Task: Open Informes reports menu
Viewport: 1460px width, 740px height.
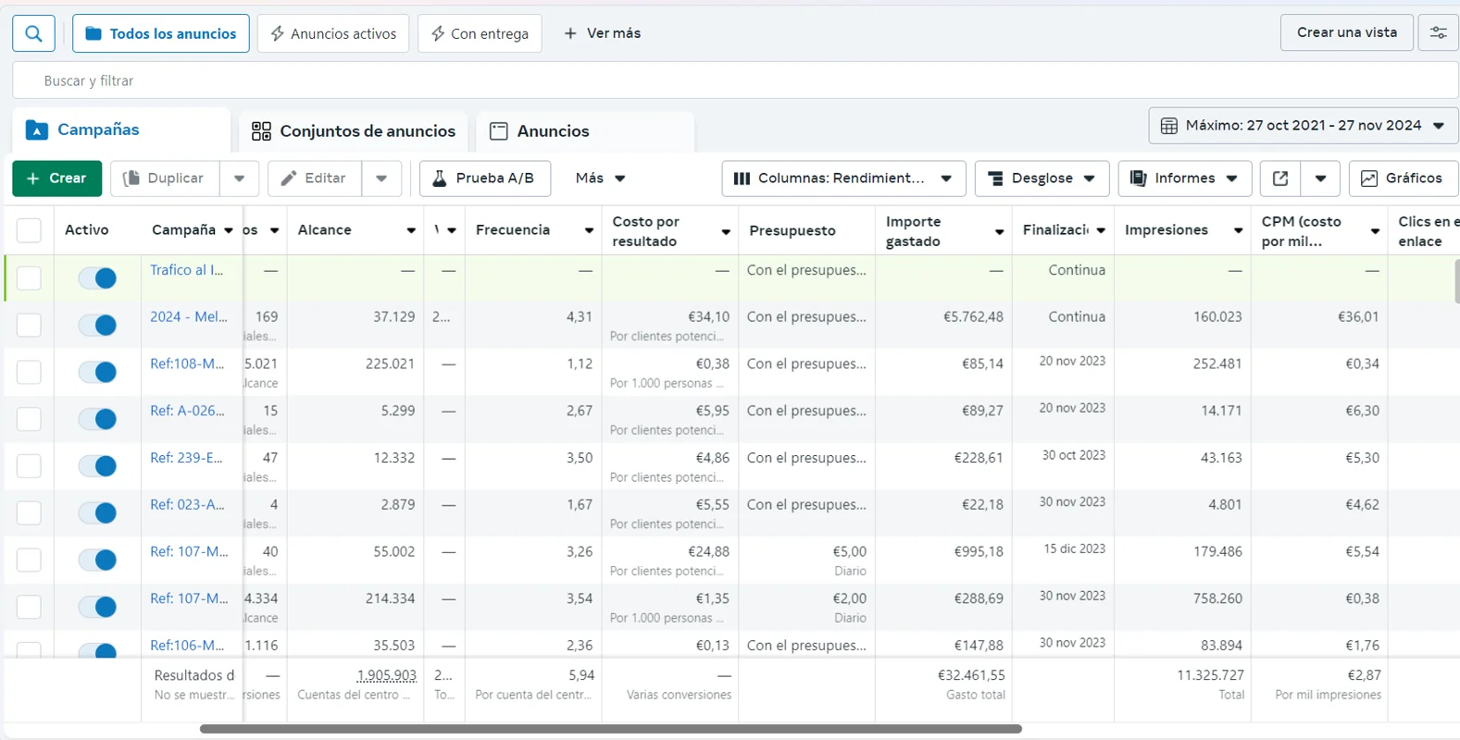Action: pos(1184,179)
